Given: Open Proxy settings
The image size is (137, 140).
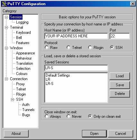Looking at the screenshot, I should (x=20, y=84).
